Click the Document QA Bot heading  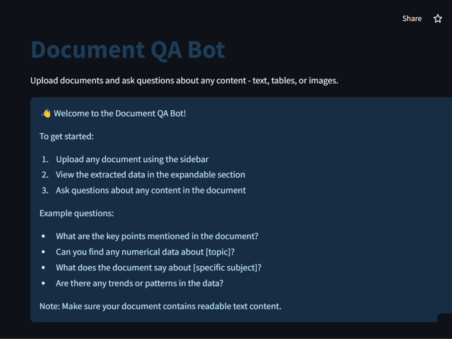(x=128, y=50)
